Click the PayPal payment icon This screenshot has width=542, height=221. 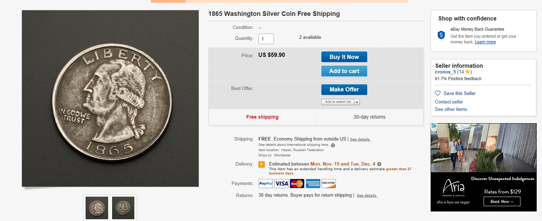pyautogui.click(x=266, y=184)
